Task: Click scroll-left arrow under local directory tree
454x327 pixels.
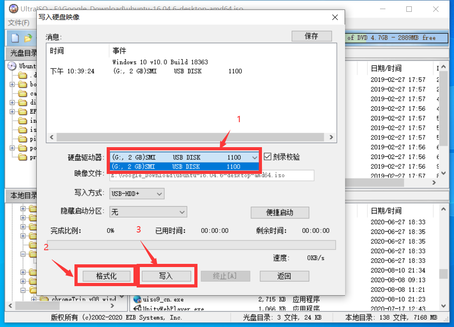Action: [10, 306]
